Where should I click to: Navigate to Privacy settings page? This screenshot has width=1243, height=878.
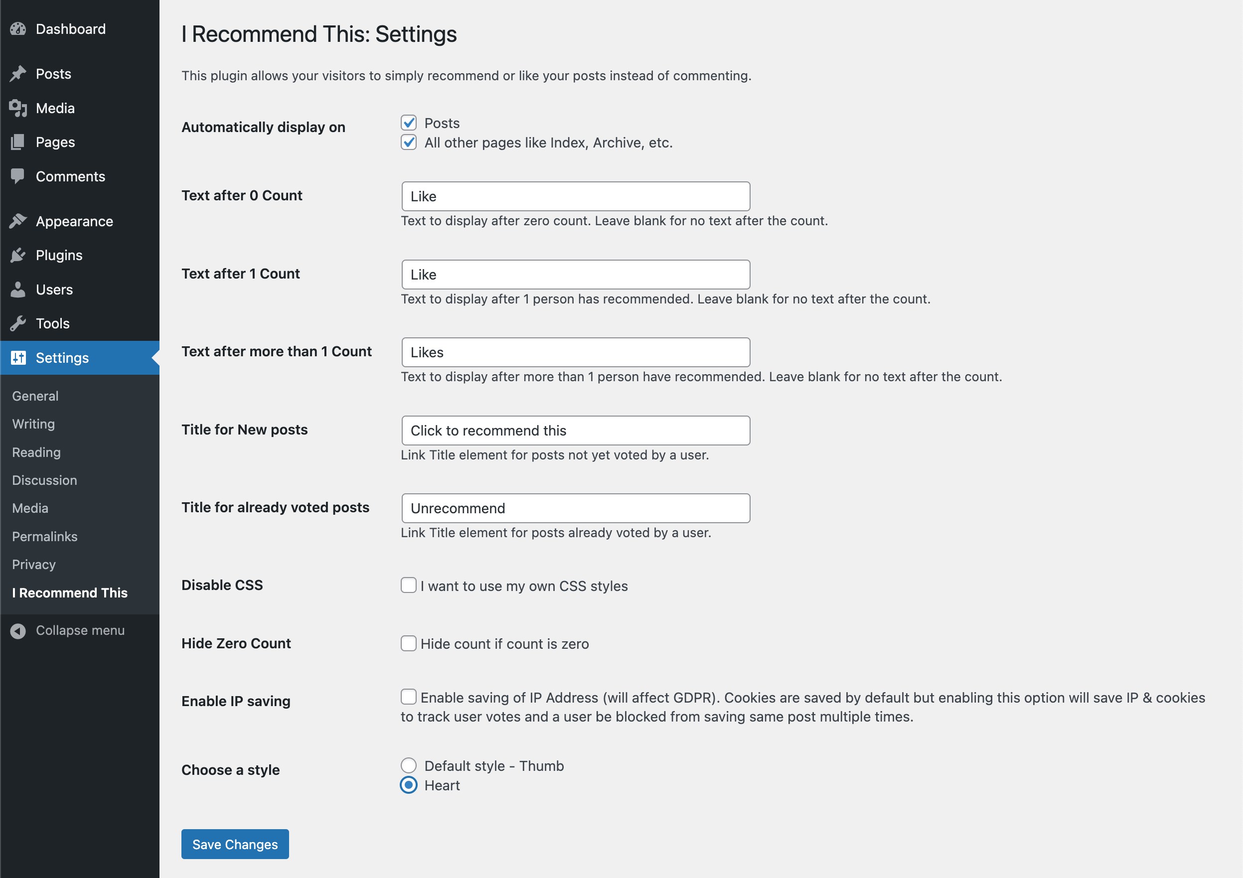(33, 564)
